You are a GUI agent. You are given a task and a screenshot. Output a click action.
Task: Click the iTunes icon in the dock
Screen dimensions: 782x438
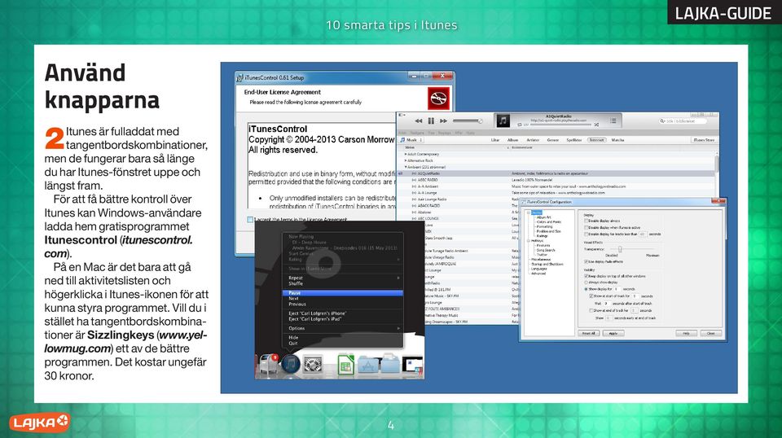coord(290,364)
